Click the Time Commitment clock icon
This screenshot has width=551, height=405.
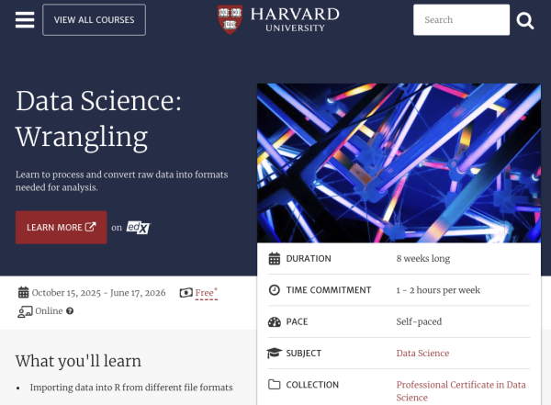tap(274, 290)
